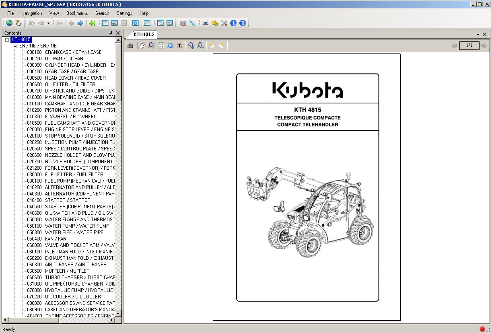This screenshot has height=333, width=492.
Task: Select the 060600 TURBO CHARGER tree entry
Action: click(x=70, y=277)
